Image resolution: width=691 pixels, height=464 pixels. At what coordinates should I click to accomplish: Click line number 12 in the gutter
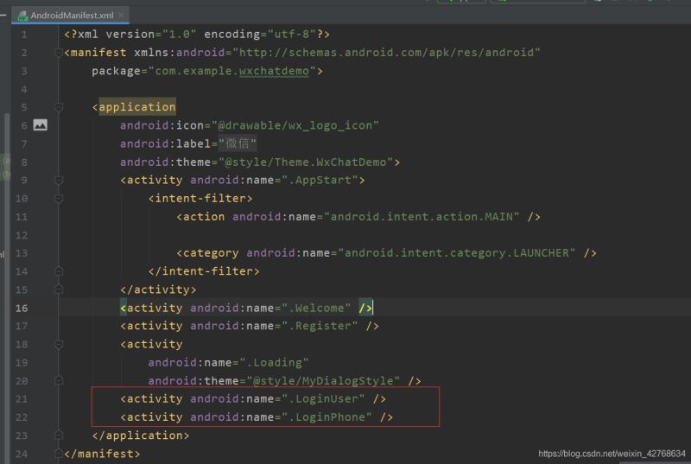tap(22, 235)
